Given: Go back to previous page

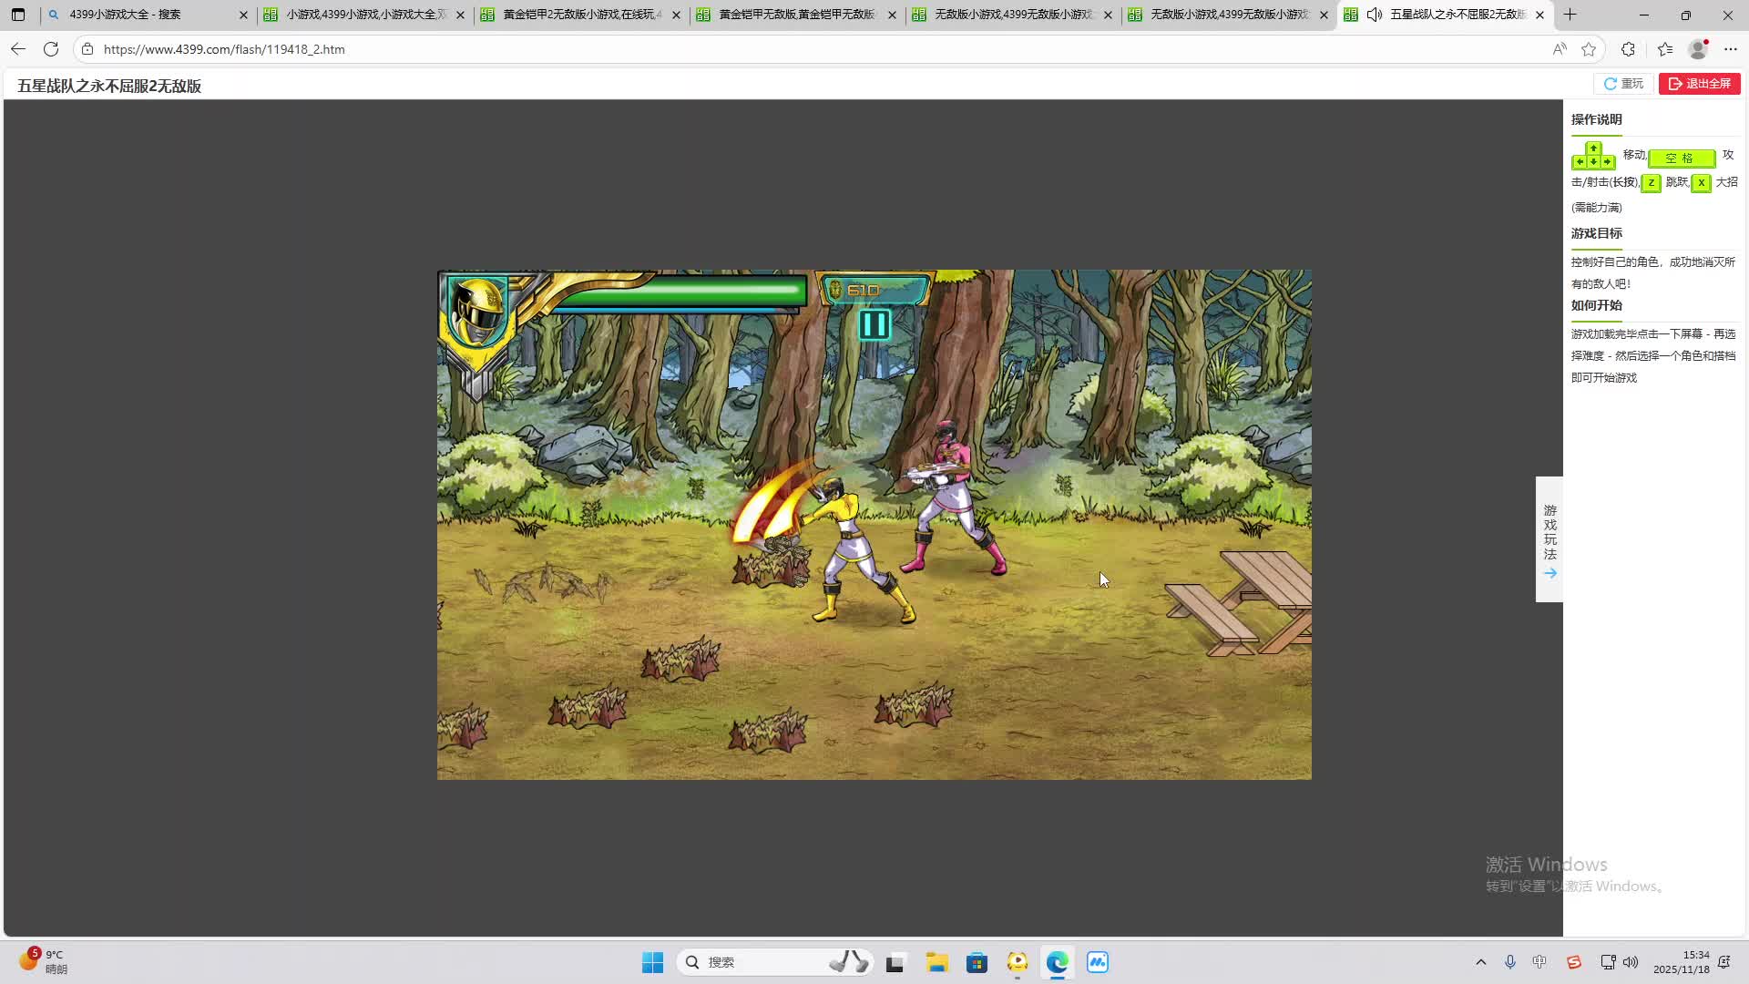Looking at the screenshot, I should 18,49.
